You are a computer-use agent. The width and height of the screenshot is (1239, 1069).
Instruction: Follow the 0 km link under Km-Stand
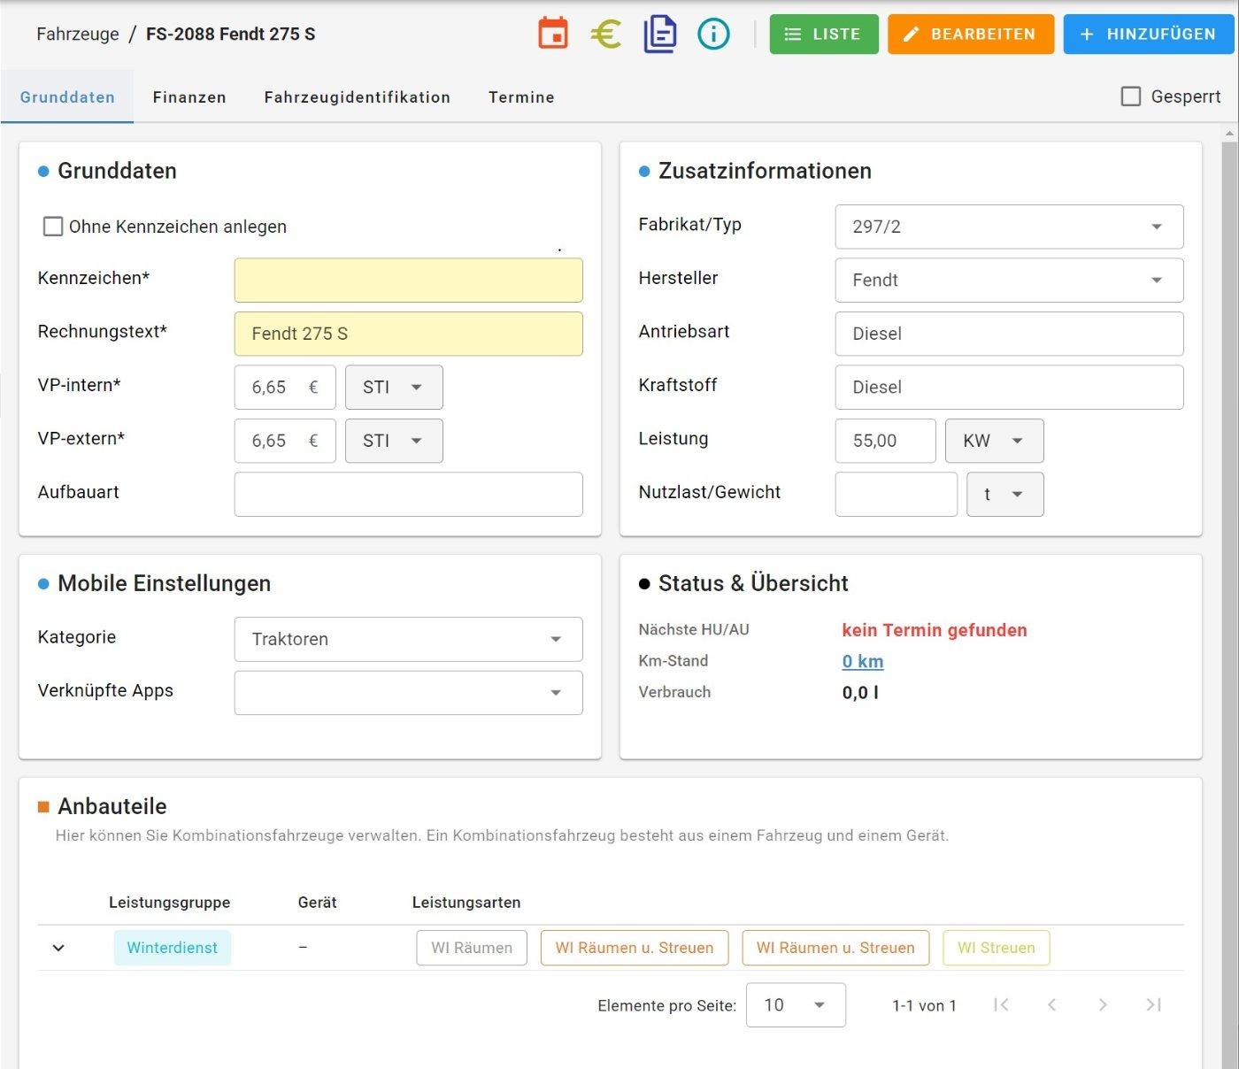coord(863,661)
